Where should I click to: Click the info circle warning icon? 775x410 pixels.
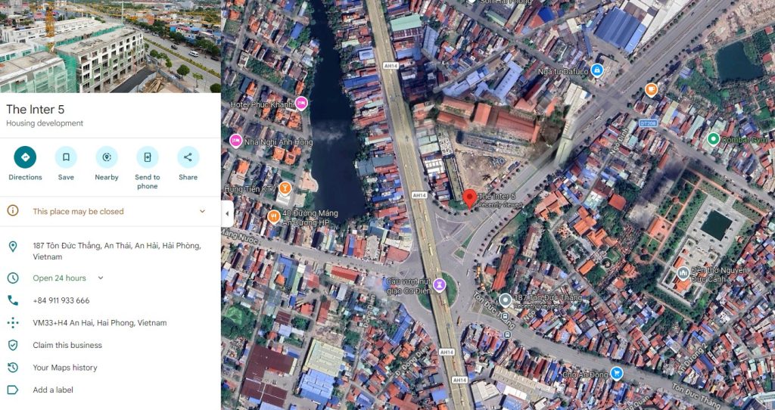[x=13, y=211]
